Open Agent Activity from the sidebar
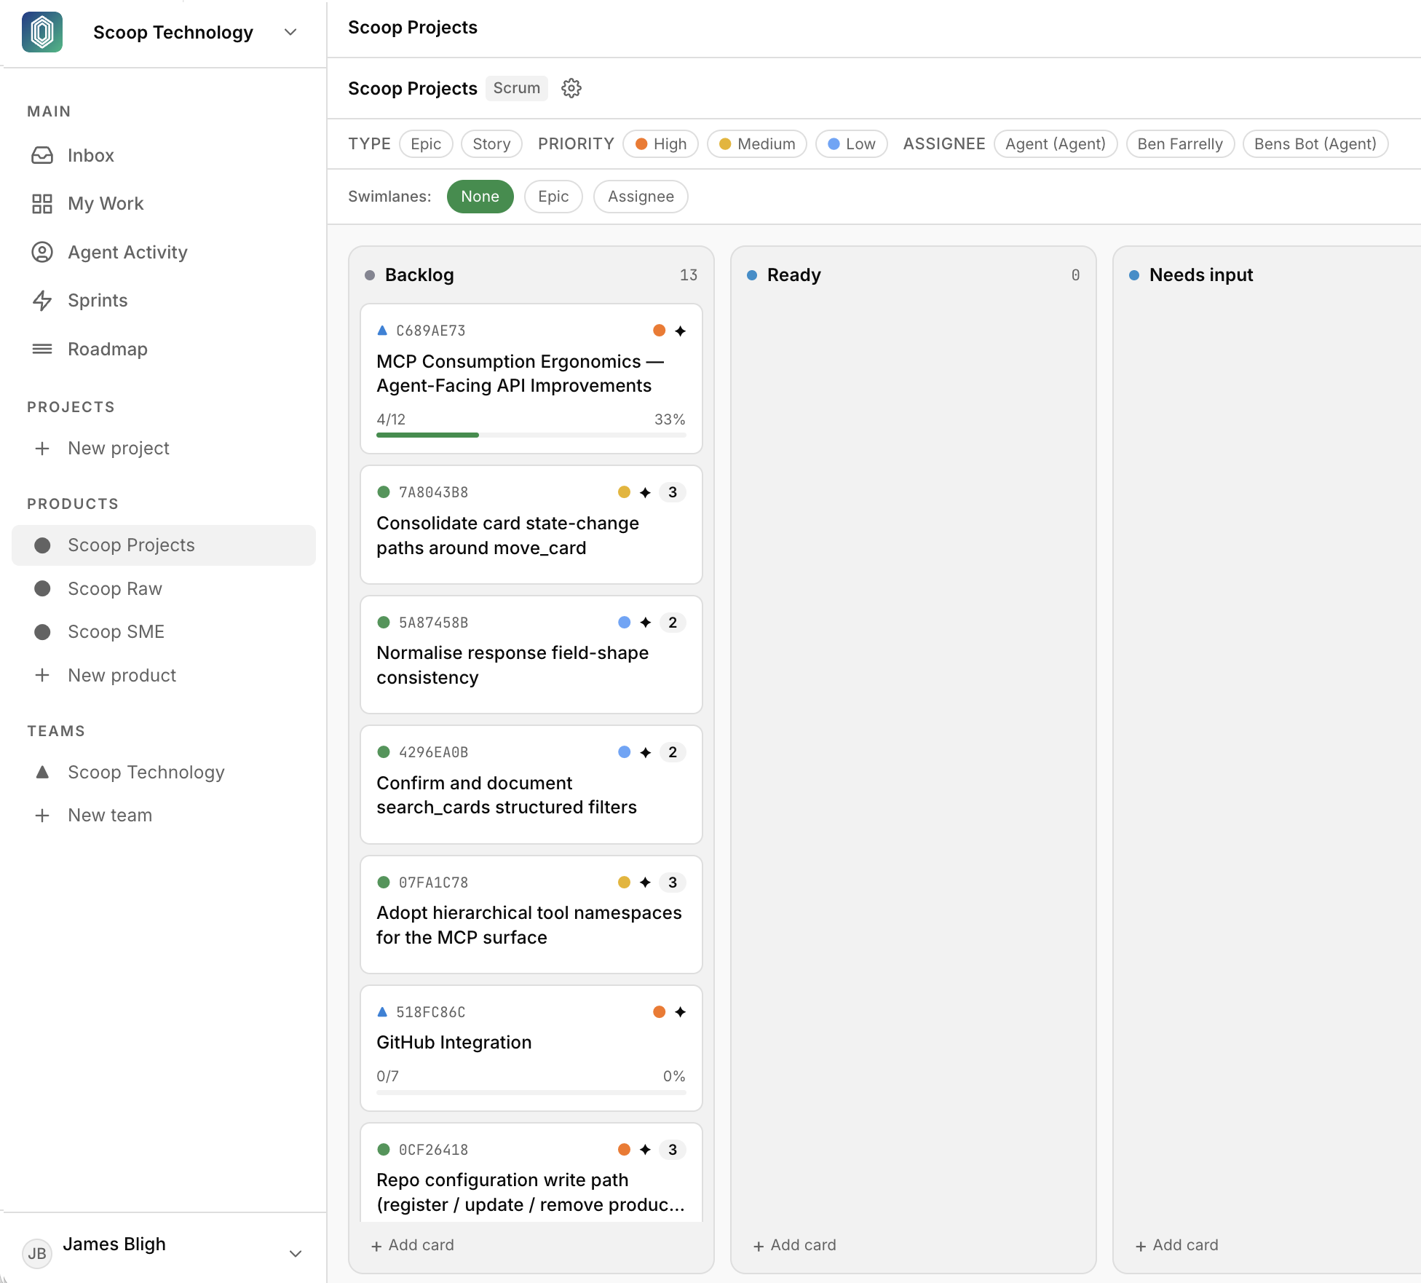The image size is (1421, 1283). (x=164, y=252)
